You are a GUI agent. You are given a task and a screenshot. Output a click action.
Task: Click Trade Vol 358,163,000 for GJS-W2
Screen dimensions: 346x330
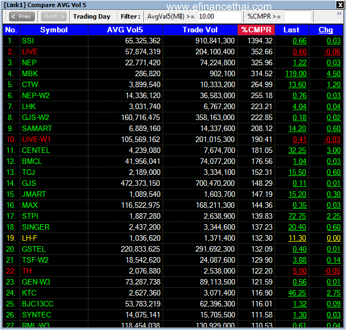[215, 117]
